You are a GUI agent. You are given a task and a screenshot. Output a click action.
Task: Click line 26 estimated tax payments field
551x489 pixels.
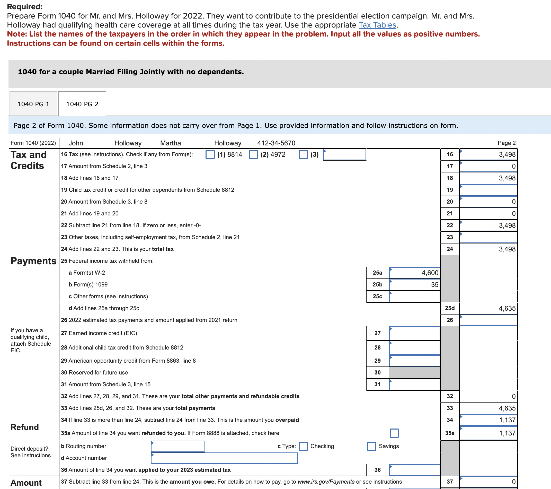click(488, 320)
